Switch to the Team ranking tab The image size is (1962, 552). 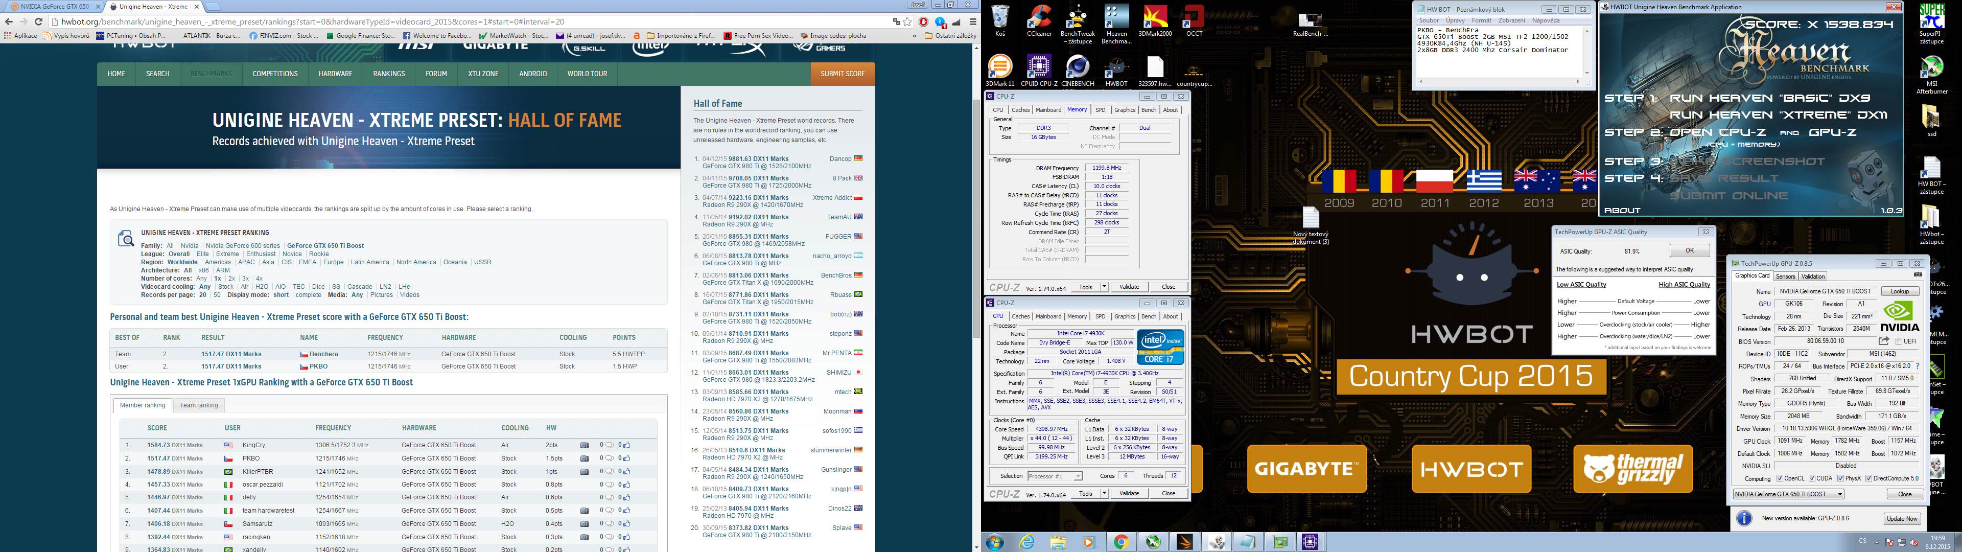pyautogui.click(x=199, y=406)
